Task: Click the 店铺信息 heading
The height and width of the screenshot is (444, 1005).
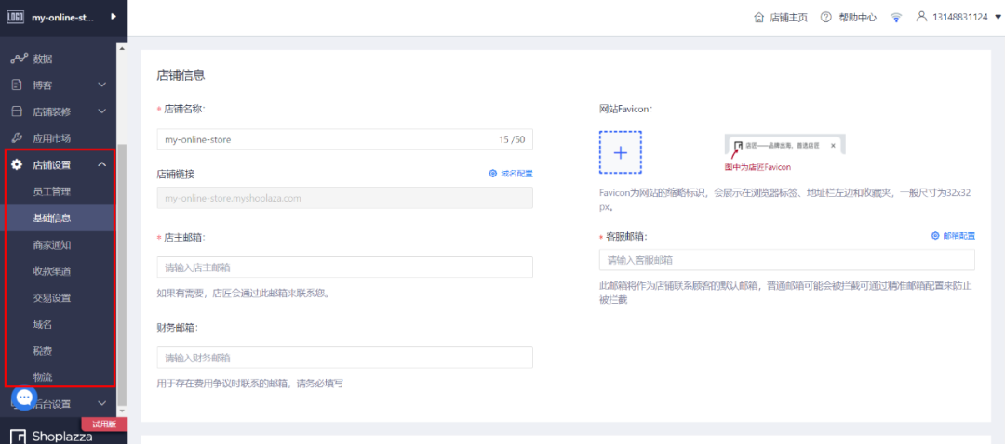Action: tap(181, 75)
